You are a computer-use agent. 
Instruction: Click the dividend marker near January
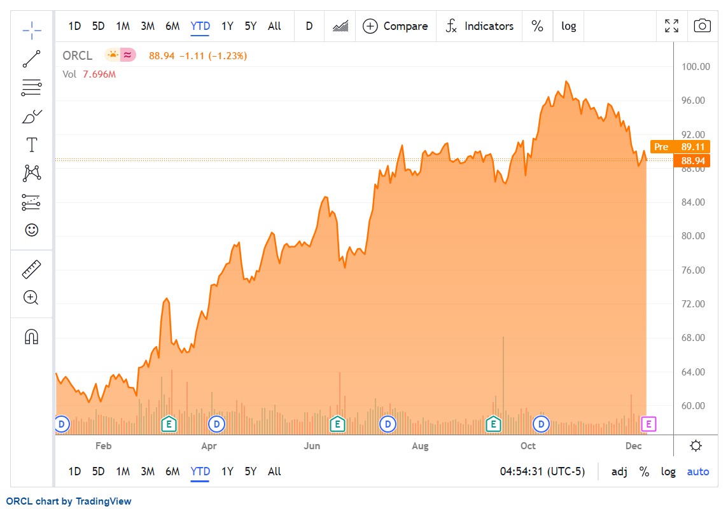coord(62,424)
